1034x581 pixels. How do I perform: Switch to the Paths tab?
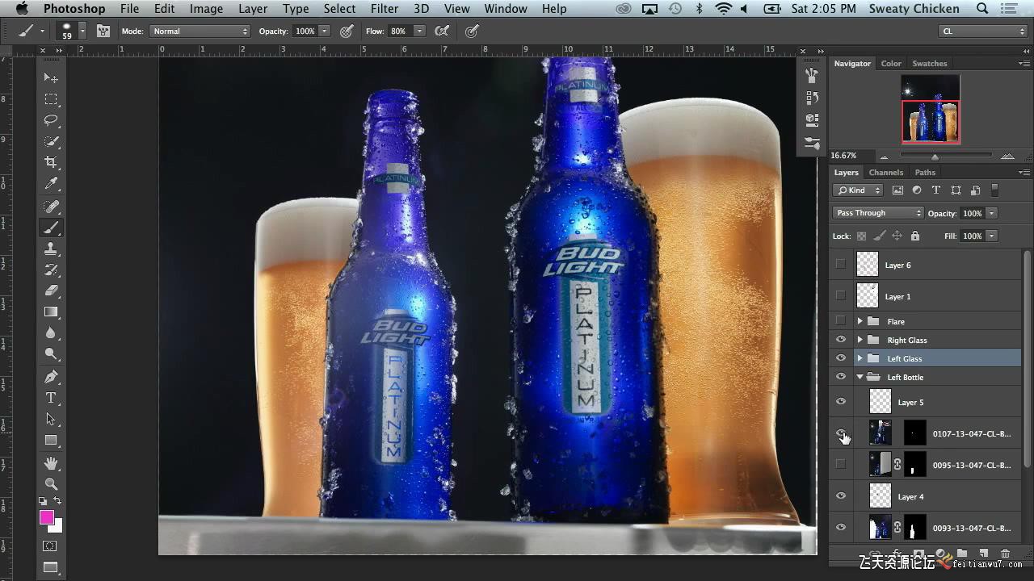coord(925,172)
